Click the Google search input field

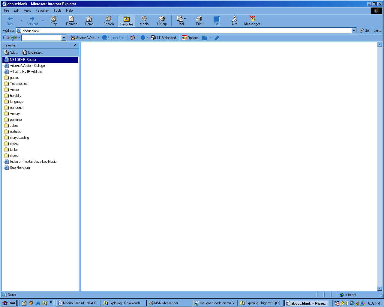coord(42,38)
